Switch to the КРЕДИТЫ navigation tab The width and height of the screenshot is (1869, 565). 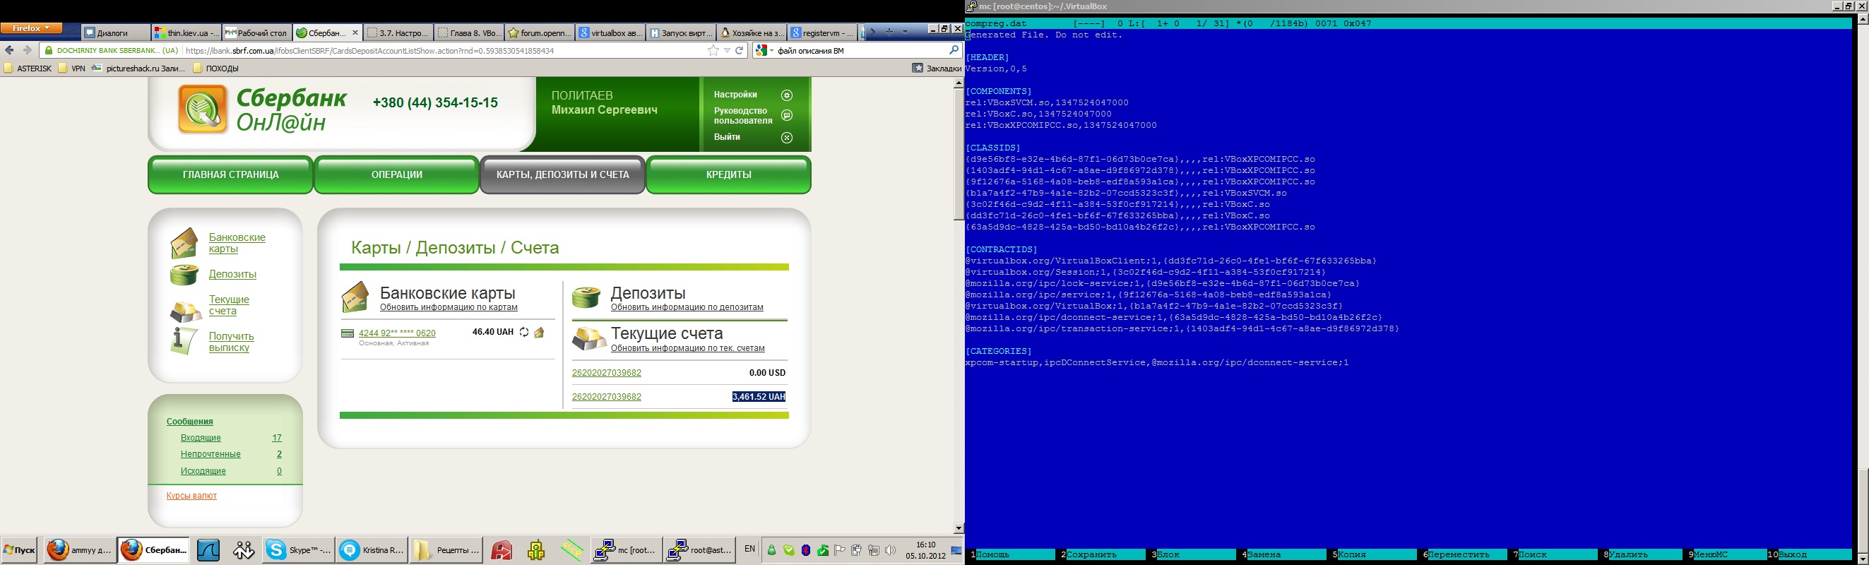click(728, 174)
